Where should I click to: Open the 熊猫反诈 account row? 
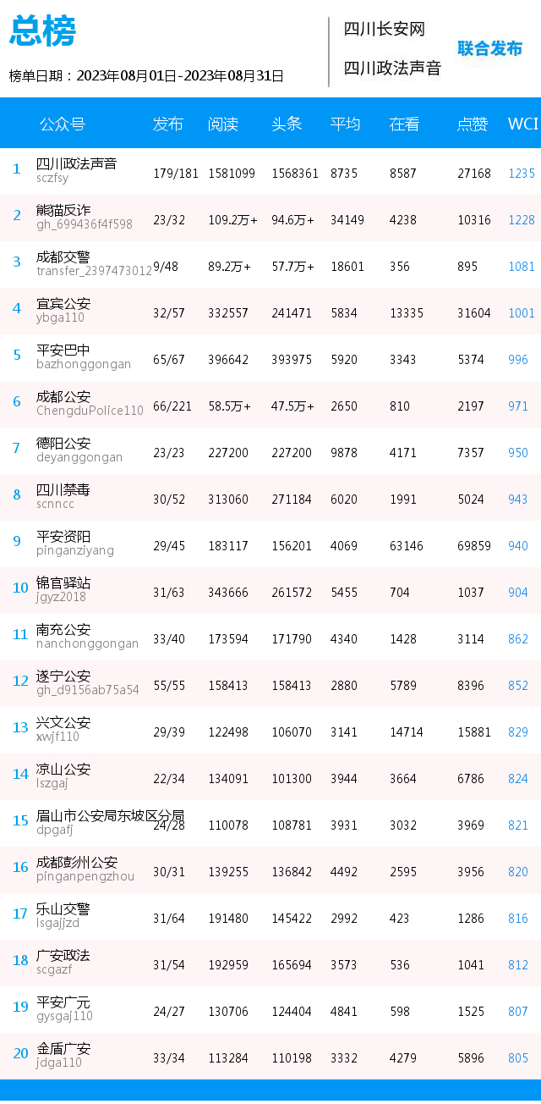(x=270, y=218)
